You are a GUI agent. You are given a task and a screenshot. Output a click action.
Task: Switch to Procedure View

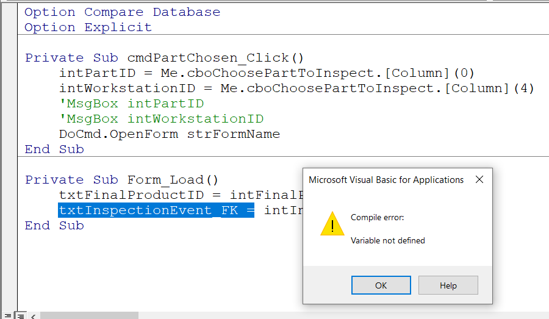[7, 315]
